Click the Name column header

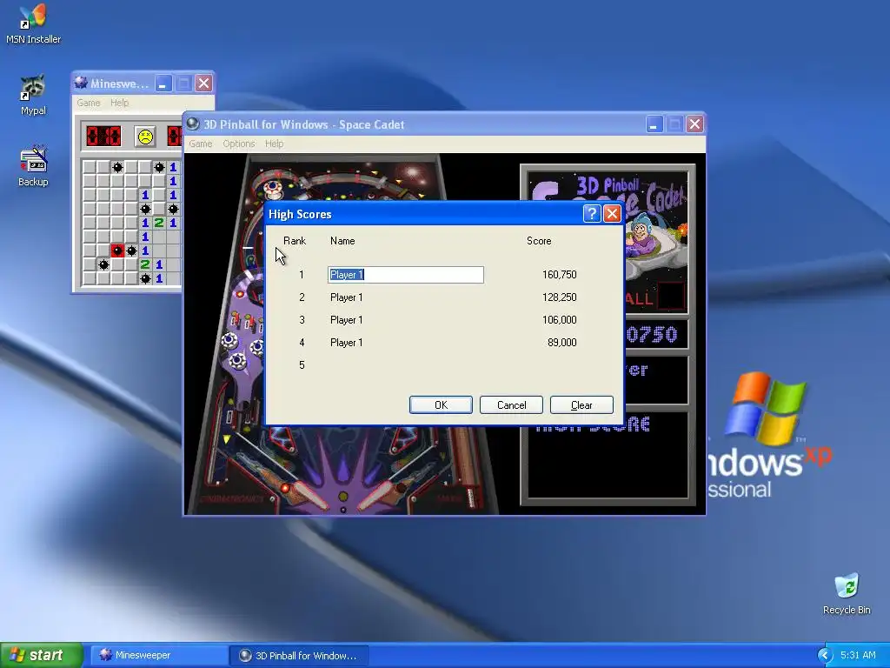(342, 241)
